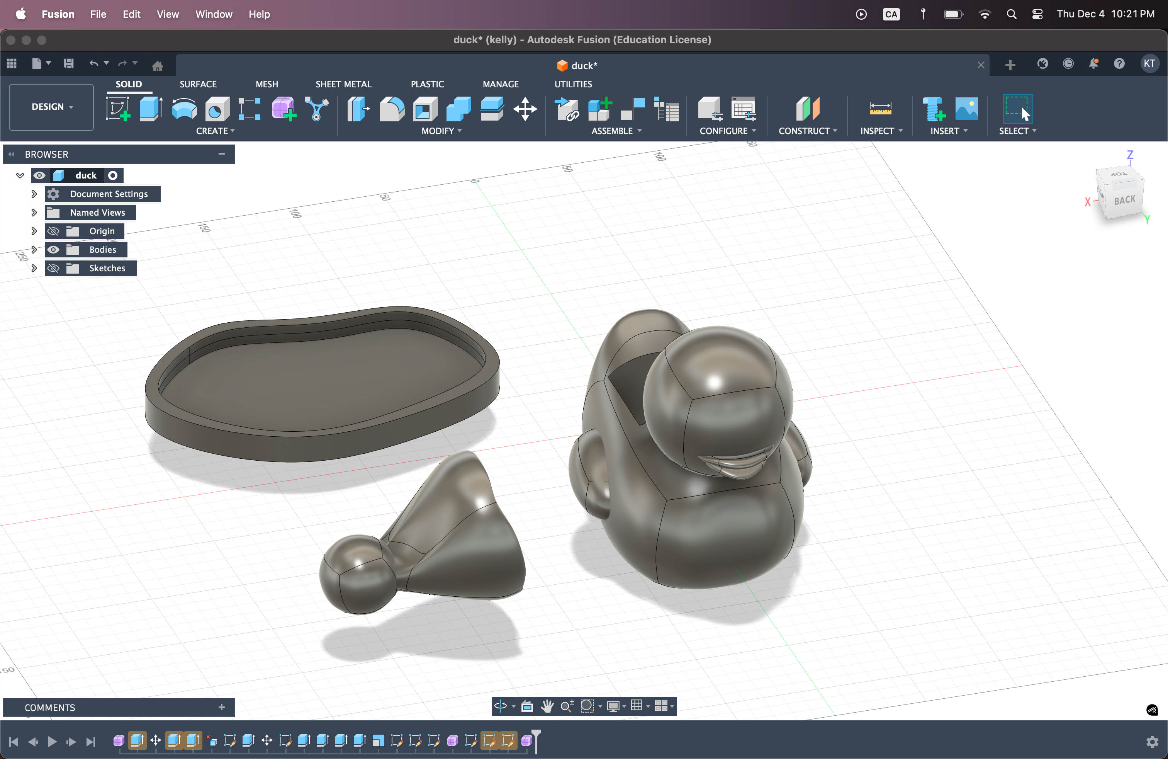Select the Create Sketch tool
The image size is (1168, 759).
(x=118, y=109)
